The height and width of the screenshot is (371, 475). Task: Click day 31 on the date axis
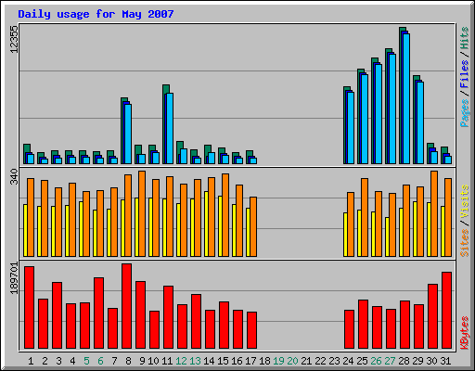(445, 361)
